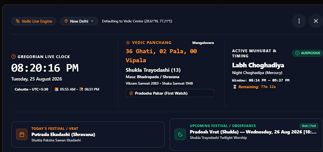This screenshot has height=152, width=323.
Task: Click the compass icon in Pradosha Pahar
Action: coord(131,93)
